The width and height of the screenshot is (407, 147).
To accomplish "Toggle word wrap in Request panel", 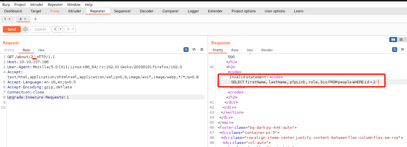I will [186, 49].
